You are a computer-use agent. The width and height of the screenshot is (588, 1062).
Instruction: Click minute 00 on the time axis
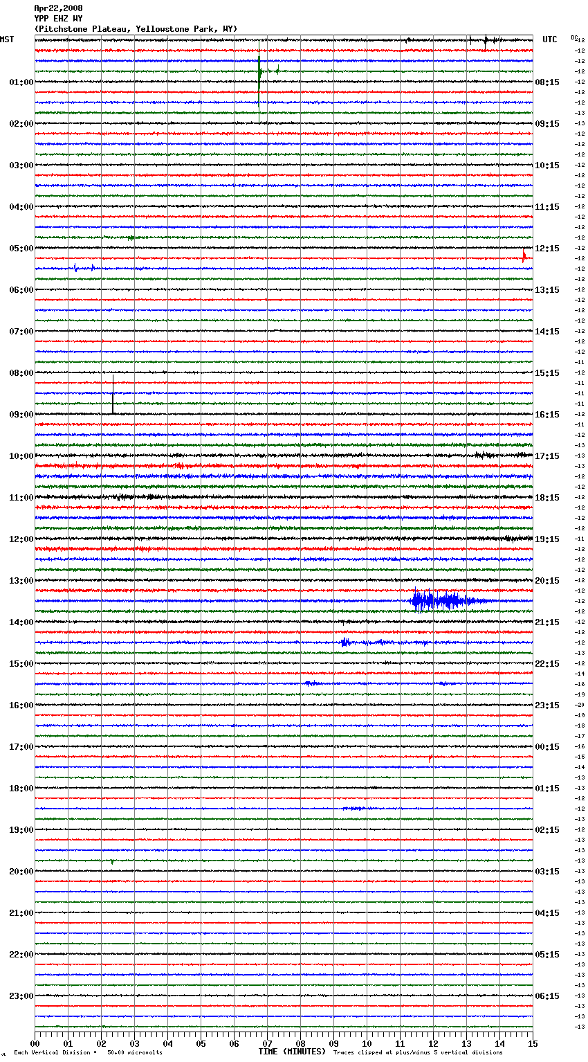[35, 1043]
